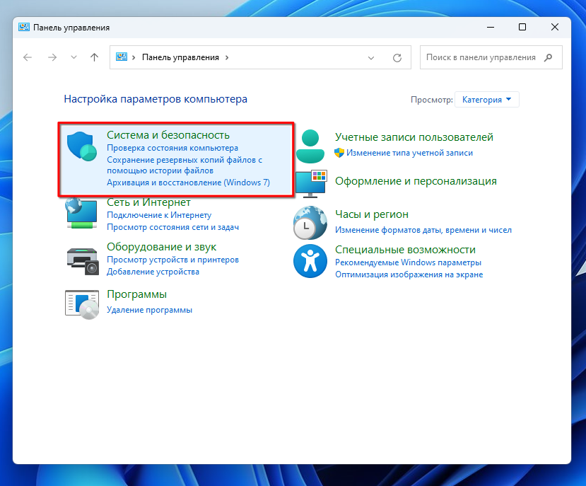Image resolution: width=586 pixels, height=486 pixels.
Task: Go up one level with up arrow
Action: coord(94,57)
